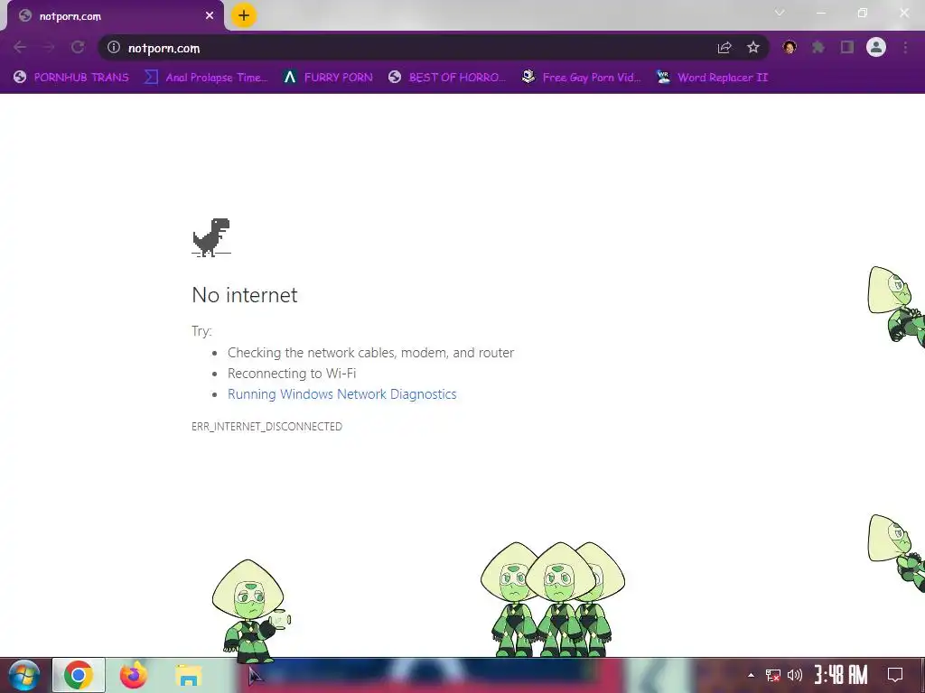The image size is (925, 693).
Task: Open the volume tray icon
Action: click(x=795, y=675)
